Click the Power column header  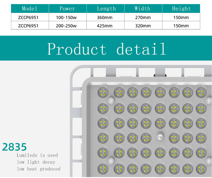tap(68, 9)
